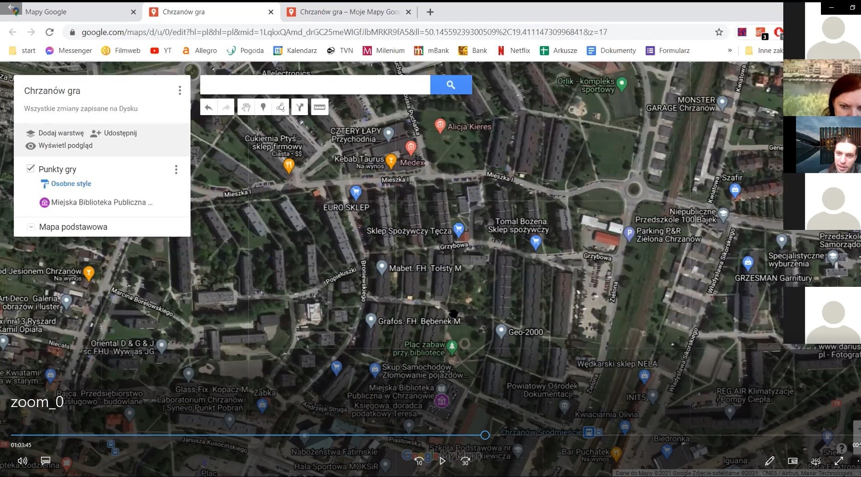Open the Punkty gry layer options menu

pos(176,169)
